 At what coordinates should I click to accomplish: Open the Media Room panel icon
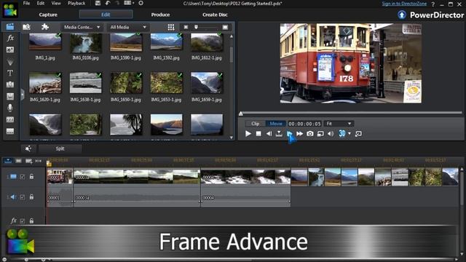coord(10,27)
